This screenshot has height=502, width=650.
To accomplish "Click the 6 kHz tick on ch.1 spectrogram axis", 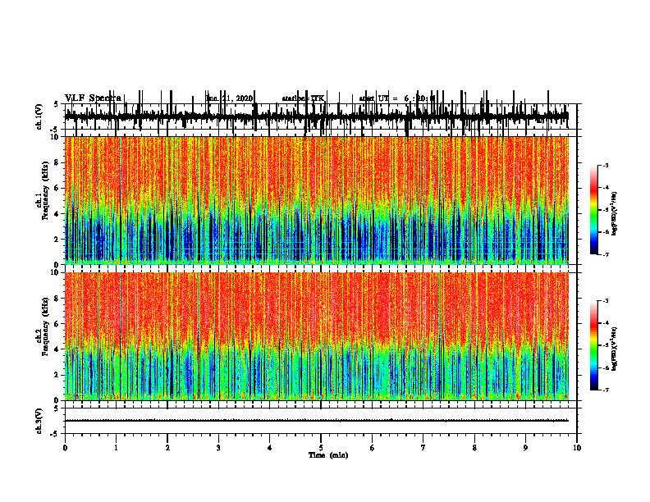I will (x=57, y=189).
